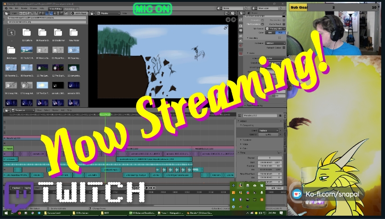Collapse the Encoding section
Screen dimensions: 385x219
[x=253, y=38]
